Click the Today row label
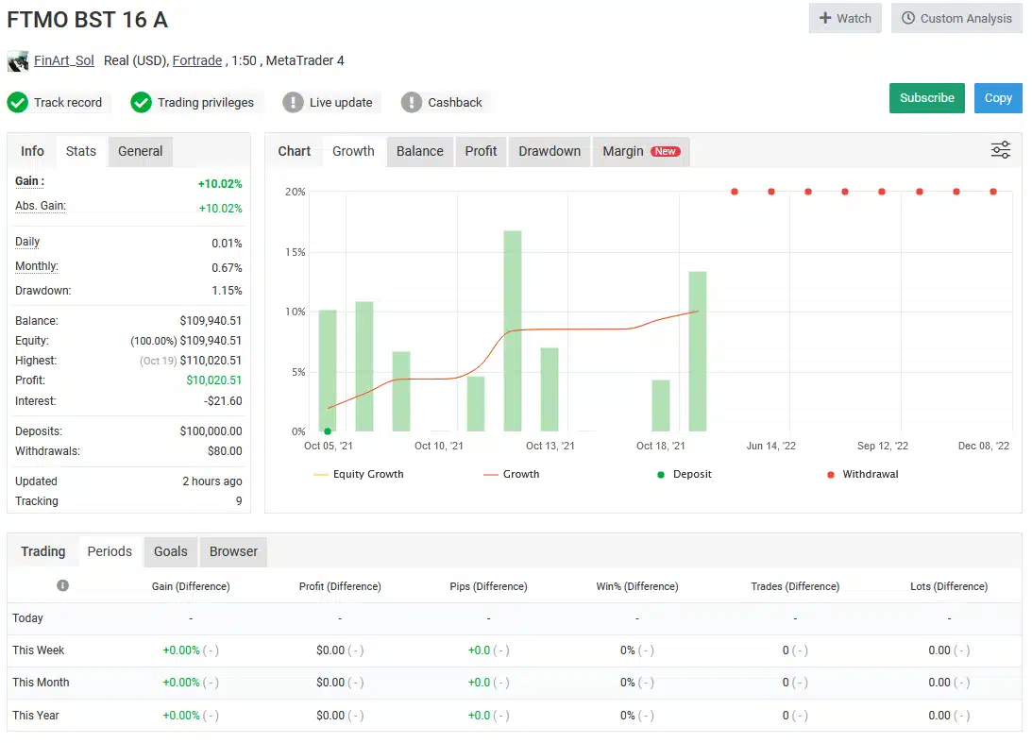 [x=27, y=618]
